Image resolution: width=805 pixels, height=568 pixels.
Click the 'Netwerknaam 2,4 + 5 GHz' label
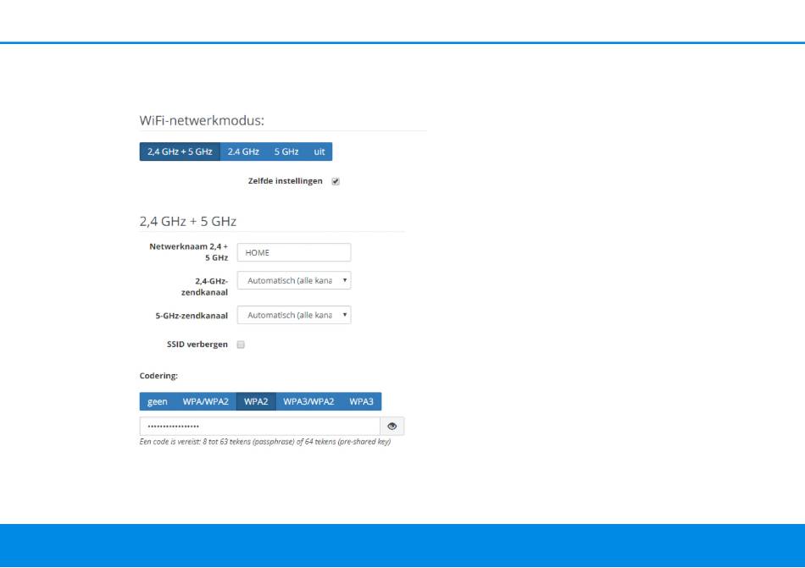click(188, 252)
